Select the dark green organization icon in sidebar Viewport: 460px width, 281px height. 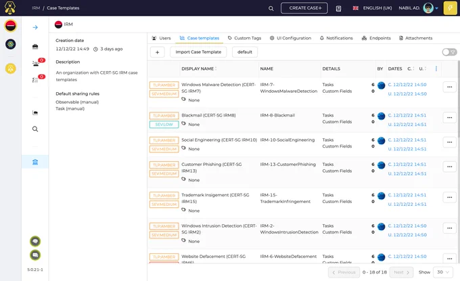11,44
